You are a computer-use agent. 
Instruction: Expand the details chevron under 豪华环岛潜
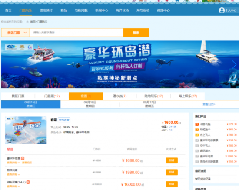click(x=19, y=163)
